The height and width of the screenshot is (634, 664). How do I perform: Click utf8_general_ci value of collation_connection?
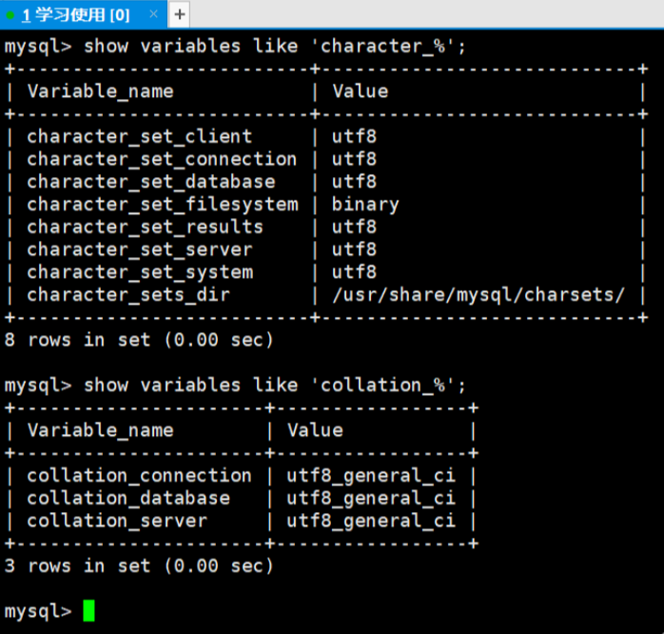point(371,476)
